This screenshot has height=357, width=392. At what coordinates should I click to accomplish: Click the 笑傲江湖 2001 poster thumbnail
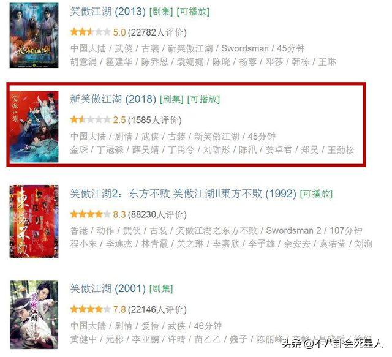click(34, 315)
